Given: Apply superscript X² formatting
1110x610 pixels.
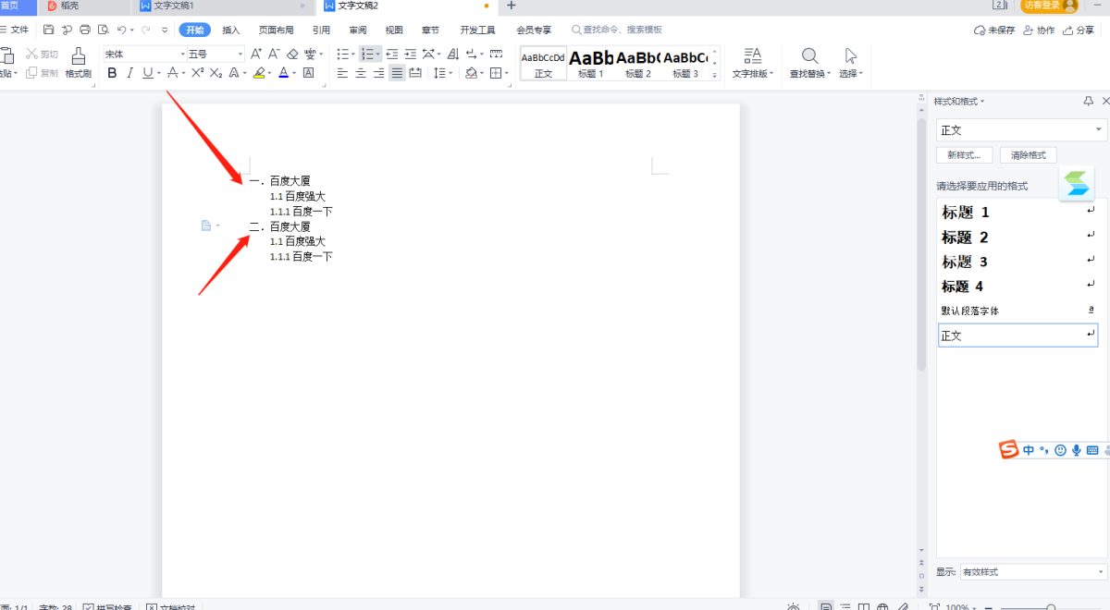Looking at the screenshot, I should 197,73.
